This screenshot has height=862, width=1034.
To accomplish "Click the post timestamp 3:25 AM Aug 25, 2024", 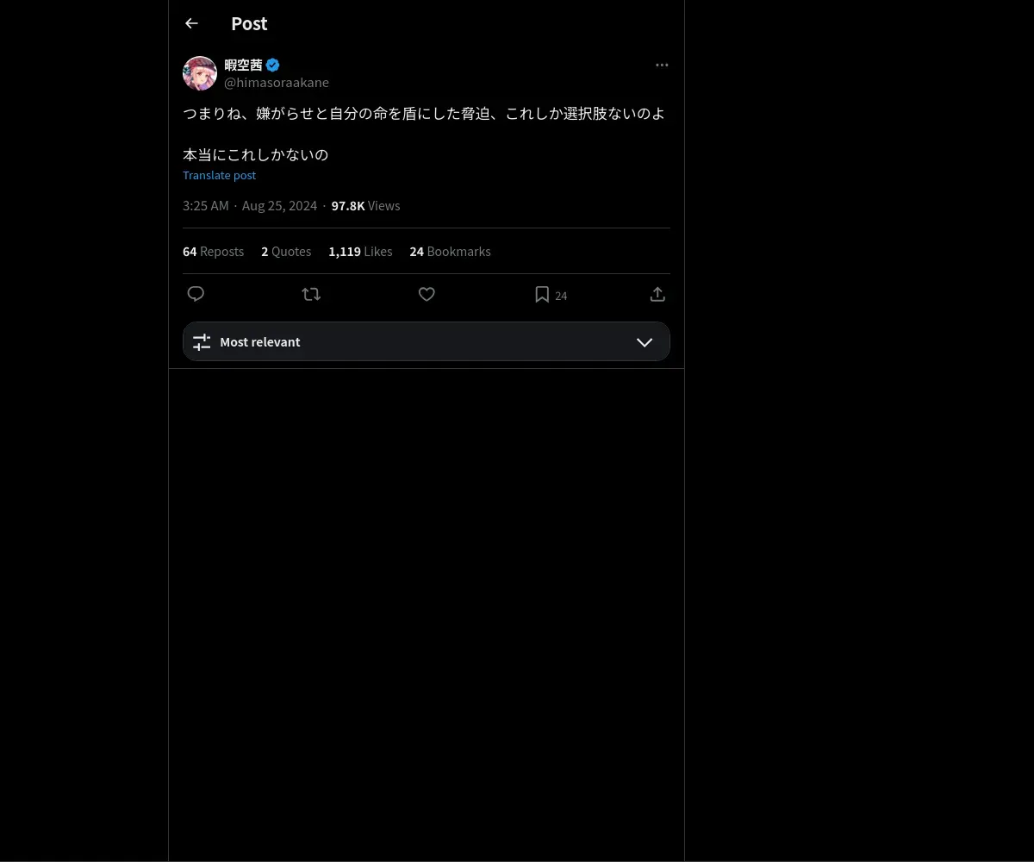I will tap(250, 206).
